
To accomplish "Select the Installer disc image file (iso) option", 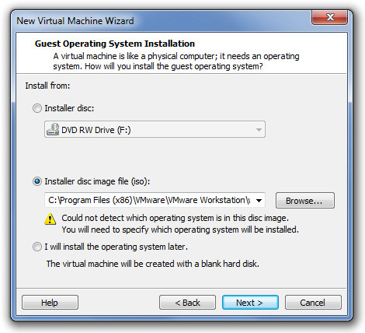I will [37, 181].
